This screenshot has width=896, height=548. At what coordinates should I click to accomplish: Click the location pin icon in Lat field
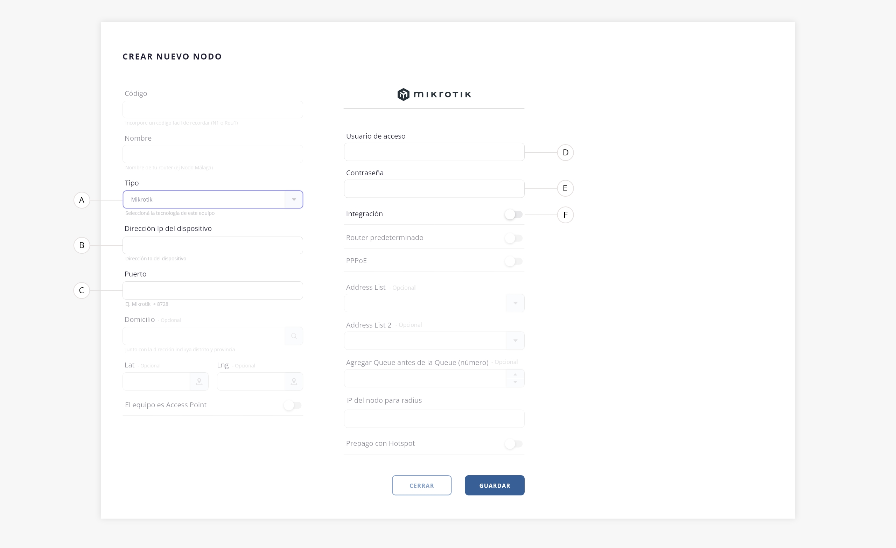click(199, 381)
